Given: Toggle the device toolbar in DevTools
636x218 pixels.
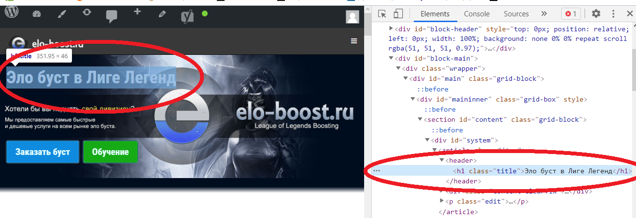Looking at the screenshot, I should (x=398, y=13).
